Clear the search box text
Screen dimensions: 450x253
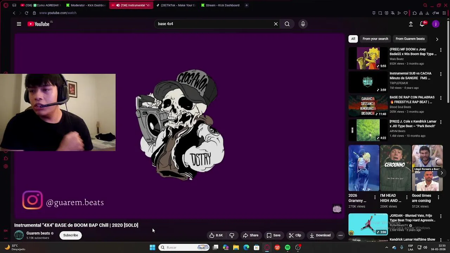coord(276,24)
